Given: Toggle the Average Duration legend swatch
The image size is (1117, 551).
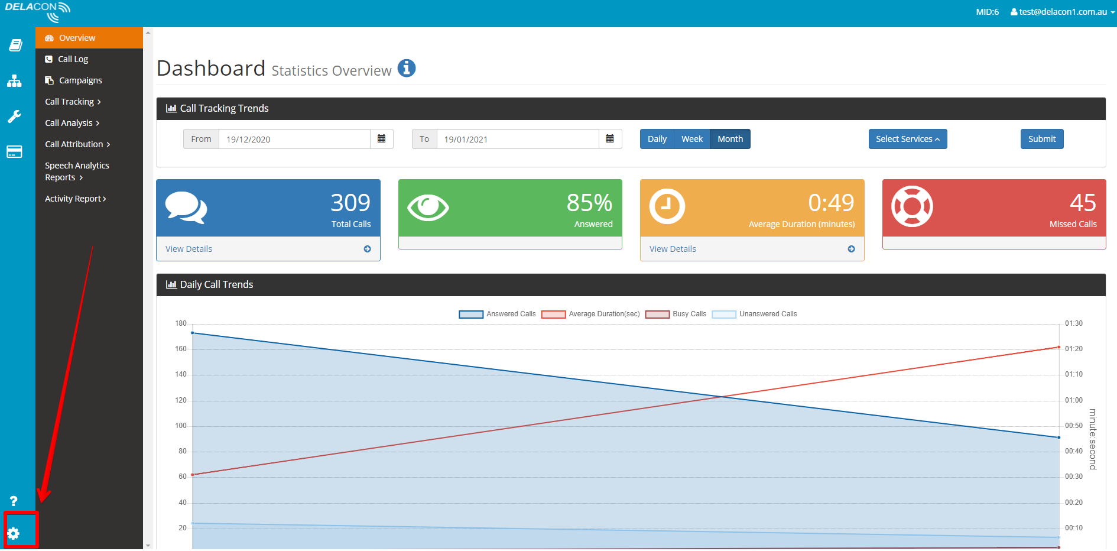Looking at the screenshot, I should coord(553,314).
